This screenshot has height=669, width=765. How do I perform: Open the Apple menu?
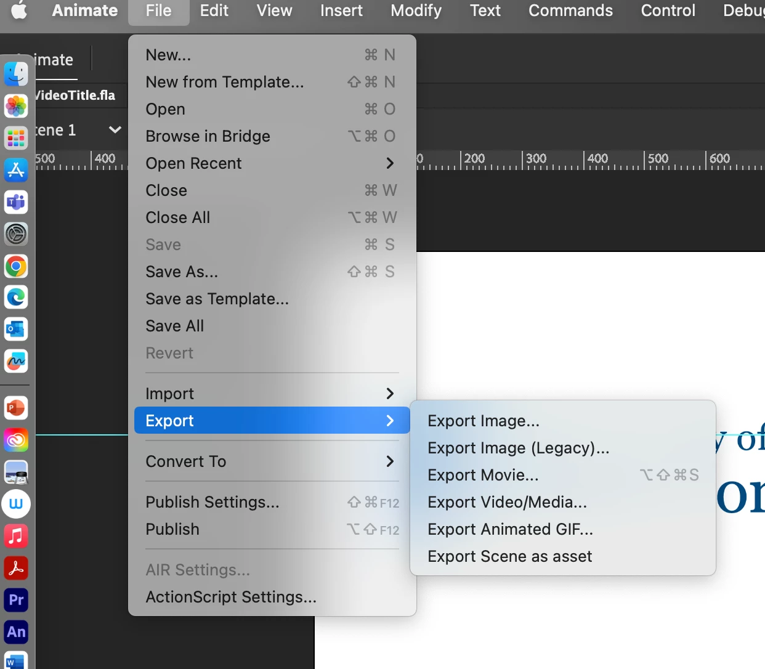pos(19,10)
